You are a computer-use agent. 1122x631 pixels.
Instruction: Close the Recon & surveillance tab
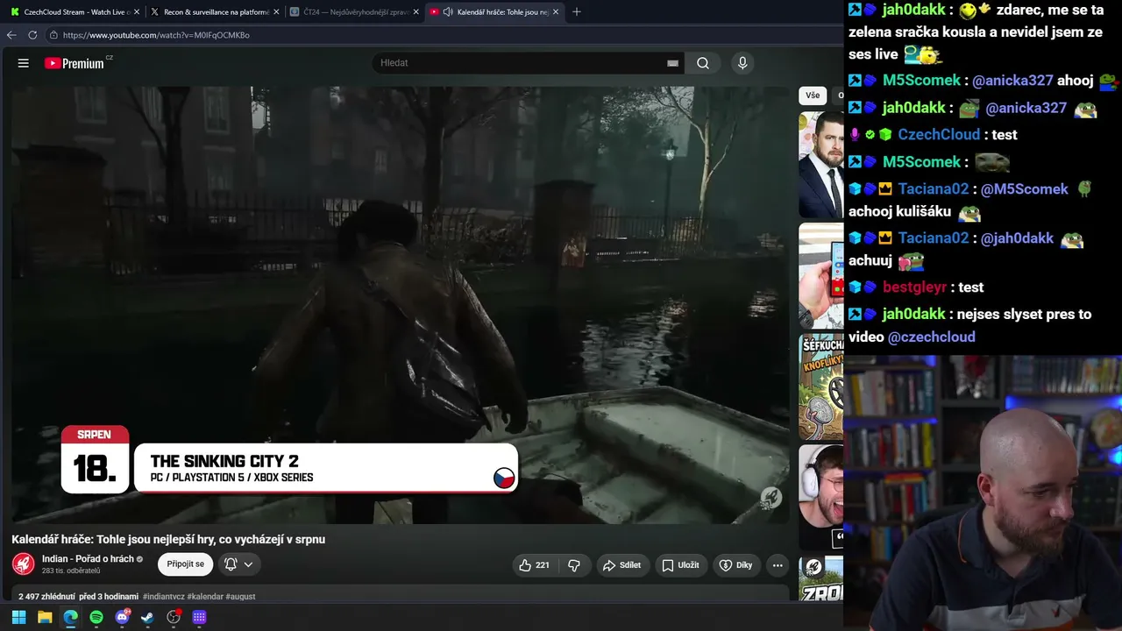(x=276, y=12)
